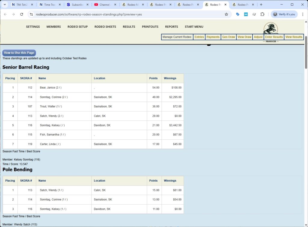Click the Enter Results button
Screen dimensions: 308x227
tap(274, 37)
